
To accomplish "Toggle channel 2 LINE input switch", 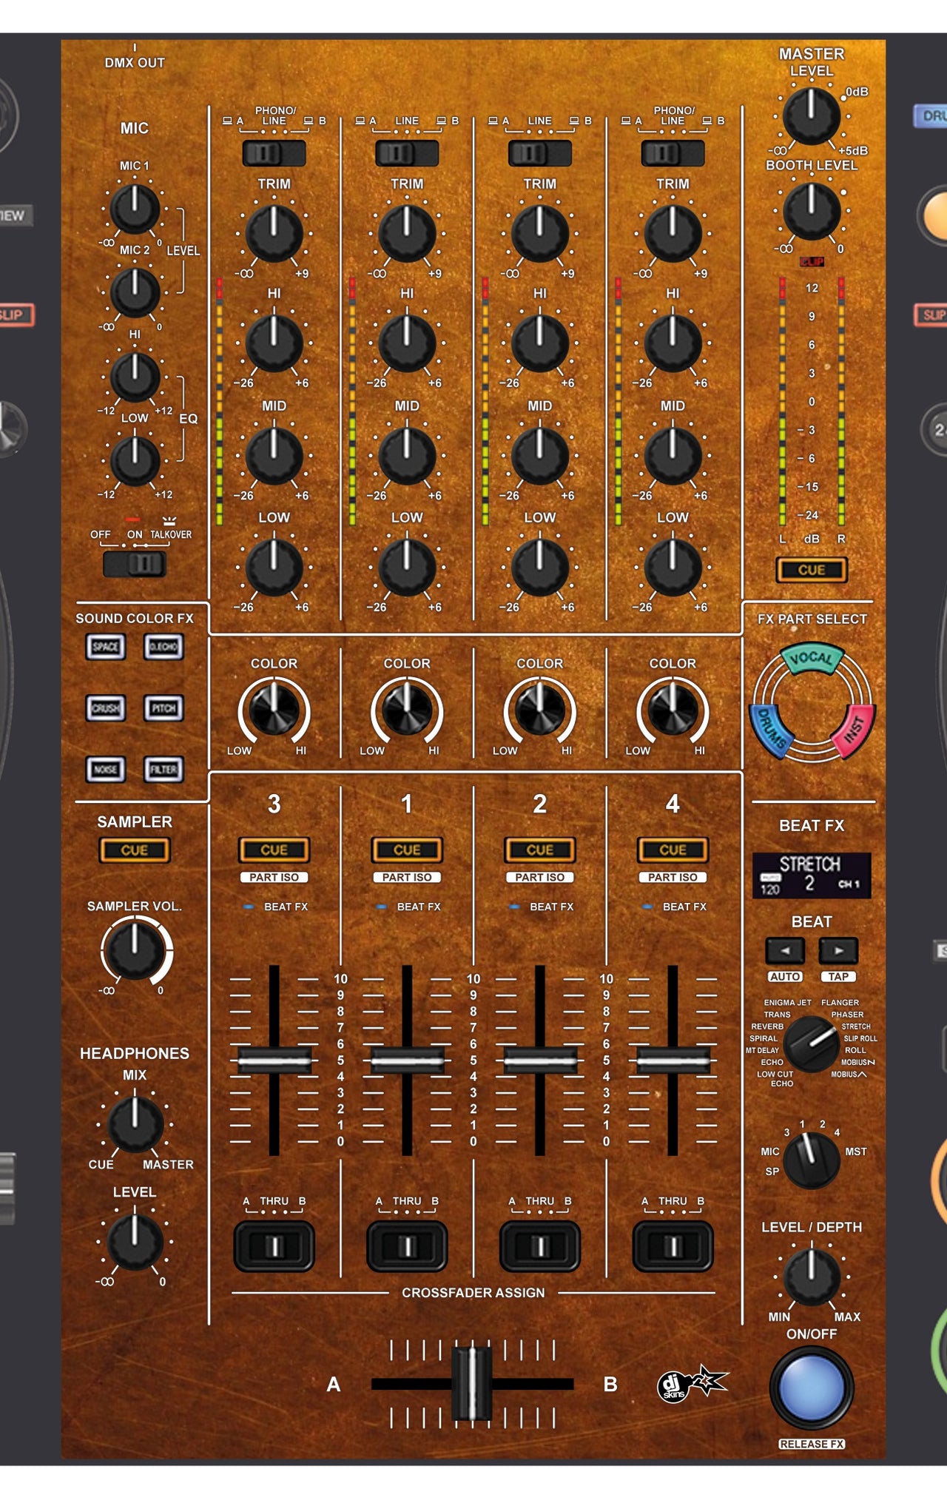I will [x=540, y=153].
